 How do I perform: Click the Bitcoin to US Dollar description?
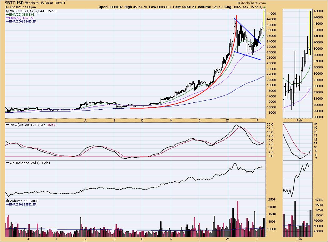tap(39, 3)
